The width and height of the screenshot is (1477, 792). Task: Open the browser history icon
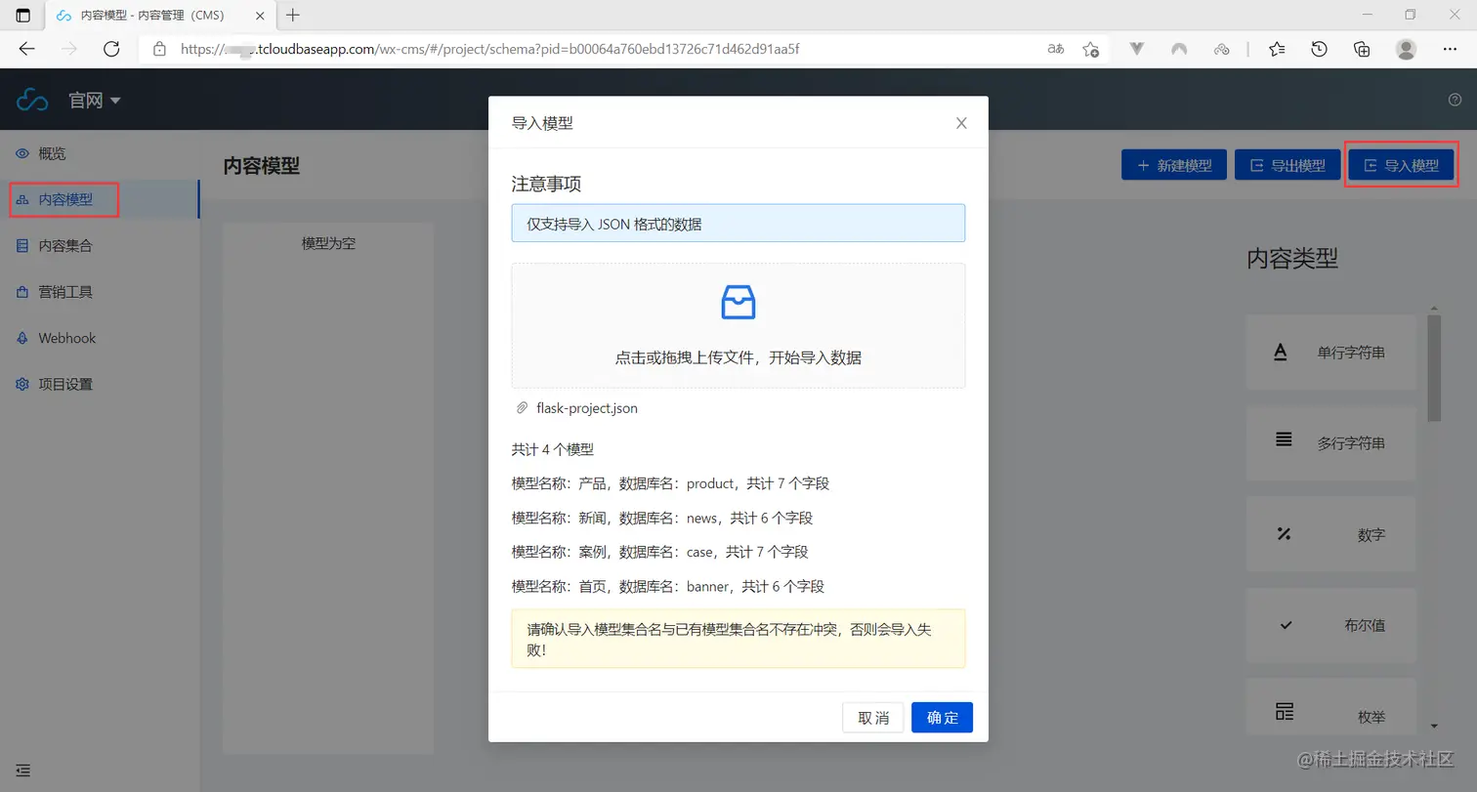(1320, 49)
